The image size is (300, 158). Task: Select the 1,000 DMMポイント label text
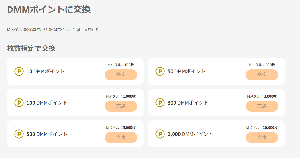pyautogui.click(x=190, y=134)
